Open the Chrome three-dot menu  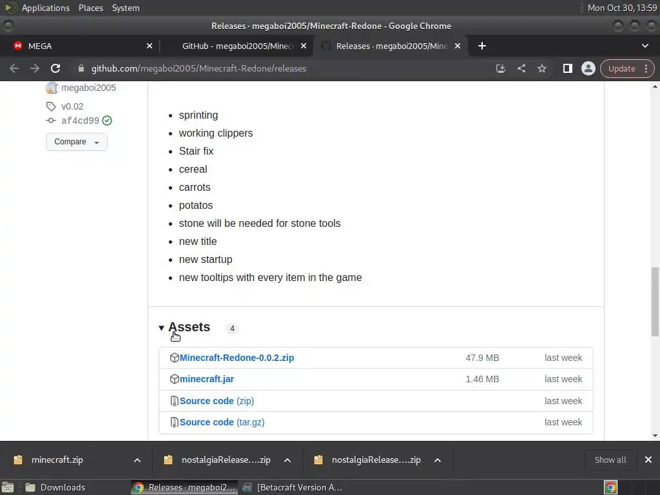point(646,68)
